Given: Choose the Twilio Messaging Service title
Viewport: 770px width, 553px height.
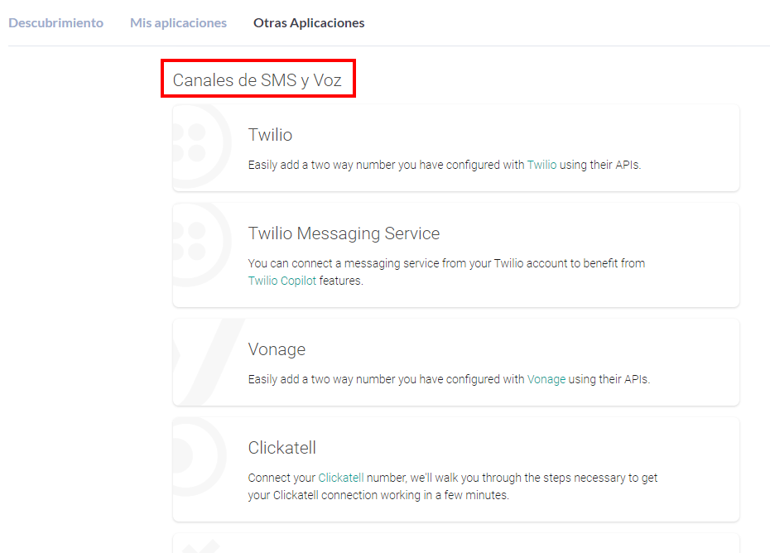Looking at the screenshot, I should tap(344, 233).
